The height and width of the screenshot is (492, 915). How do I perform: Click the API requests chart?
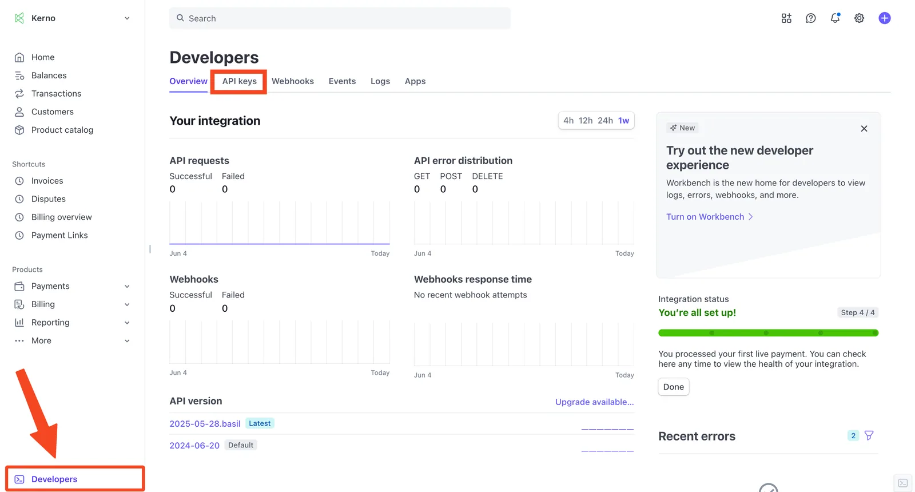click(x=279, y=223)
